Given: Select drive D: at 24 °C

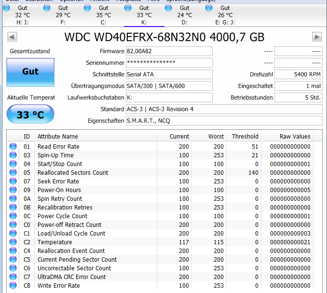Looking at the screenshot, I should [184, 15].
